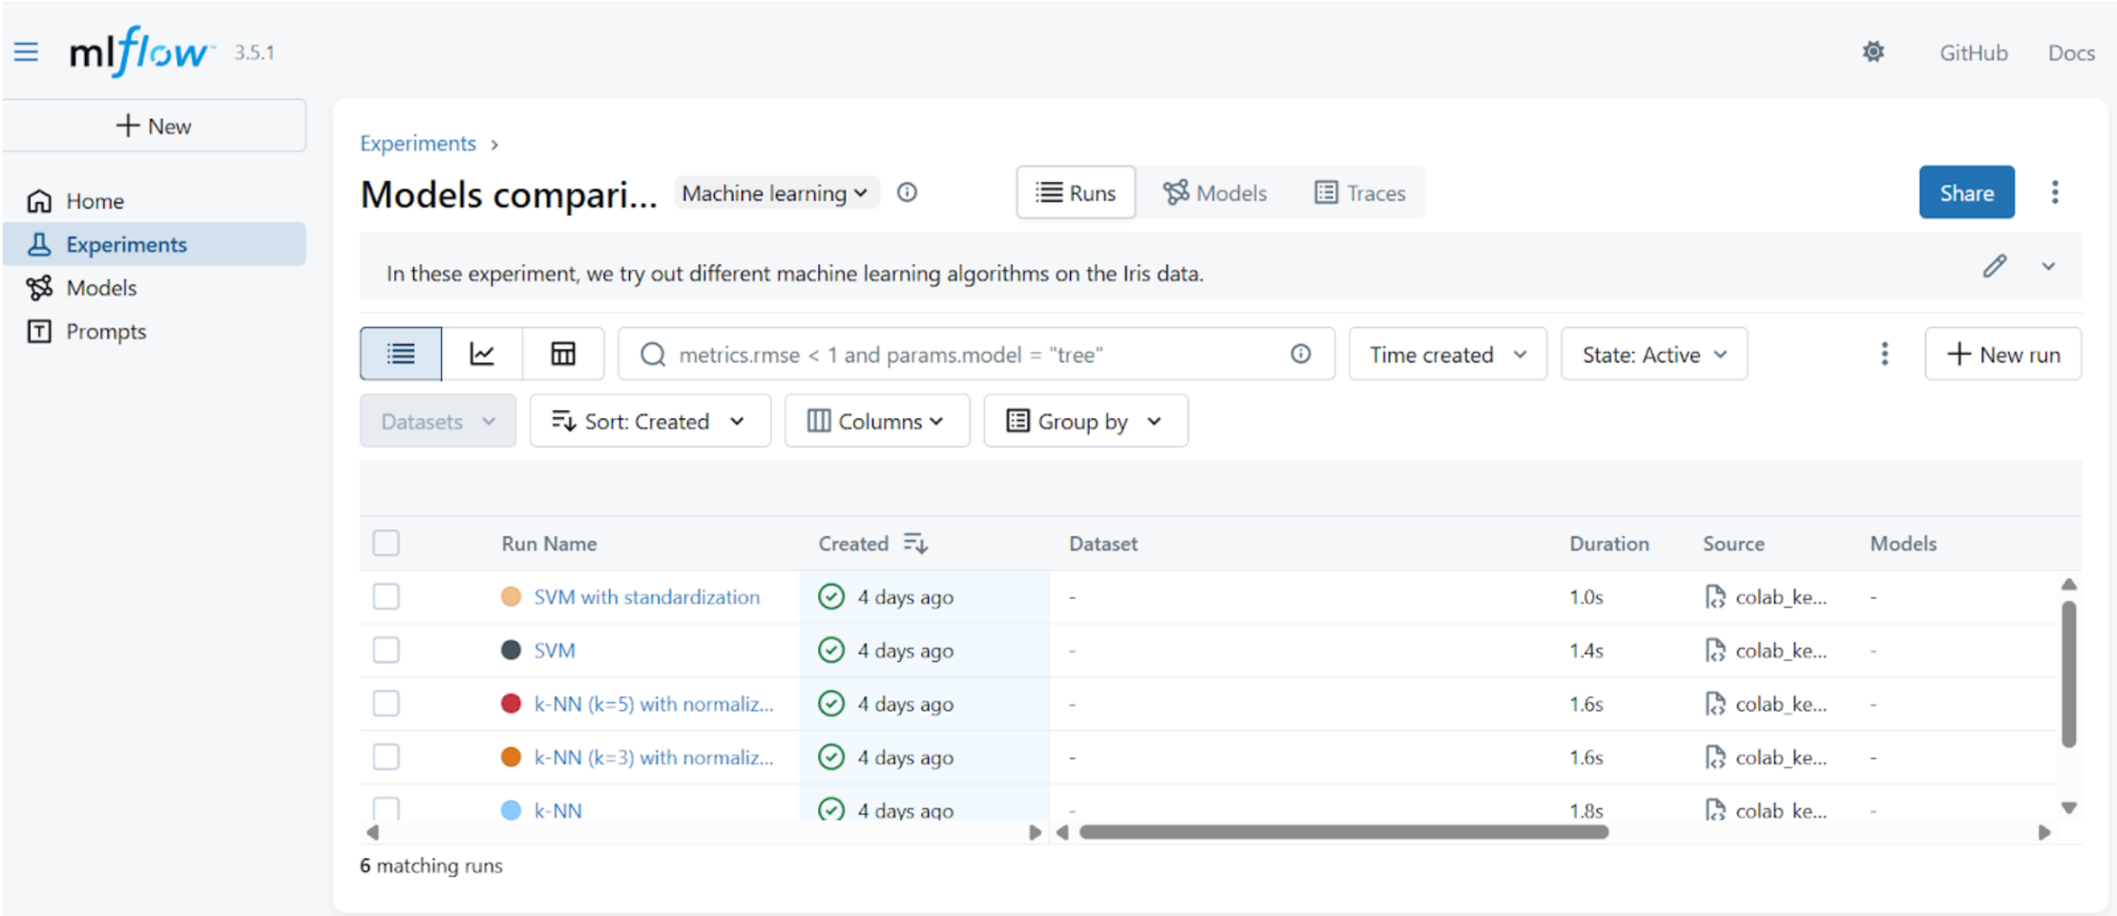Open the Columns selector dropdown
This screenshot has width=2117, height=916.
[877, 421]
